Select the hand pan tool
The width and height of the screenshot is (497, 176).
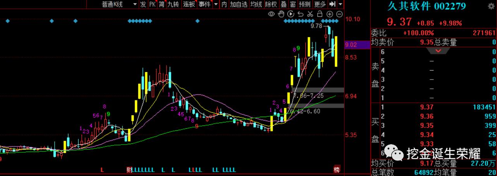coord(281,14)
